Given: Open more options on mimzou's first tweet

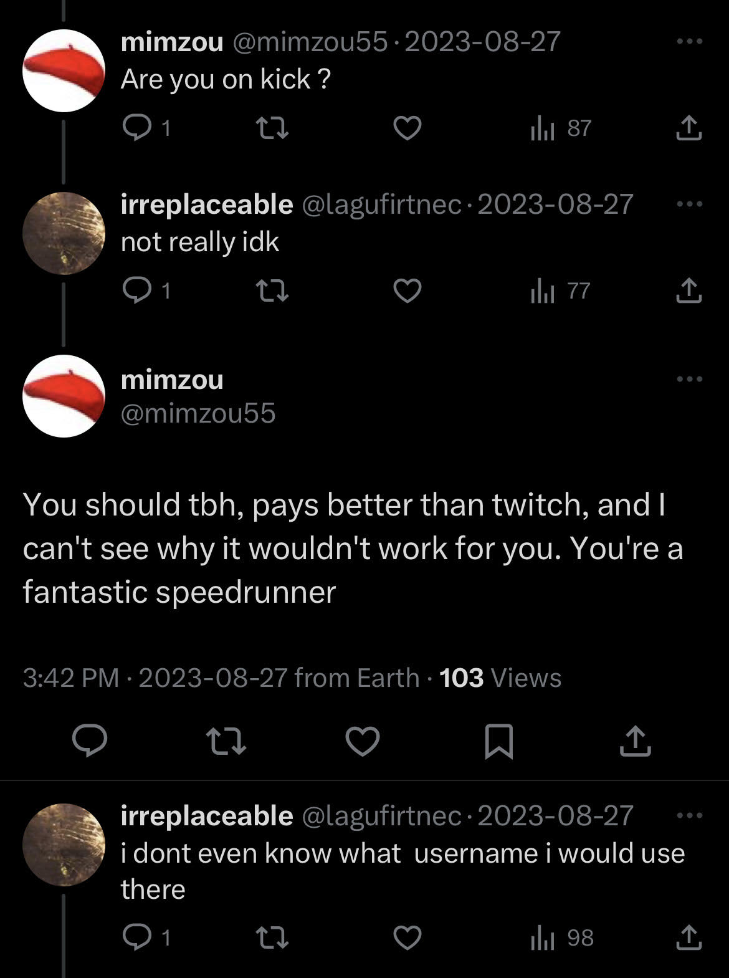Looking at the screenshot, I should point(689,42).
